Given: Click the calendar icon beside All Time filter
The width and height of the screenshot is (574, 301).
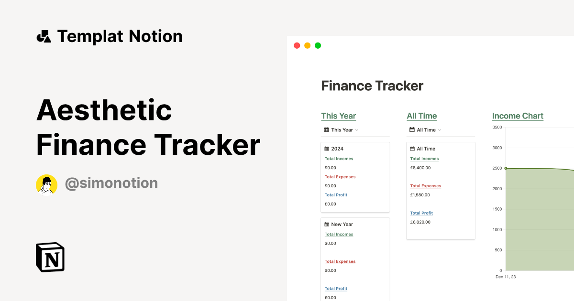Looking at the screenshot, I should [x=412, y=129].
